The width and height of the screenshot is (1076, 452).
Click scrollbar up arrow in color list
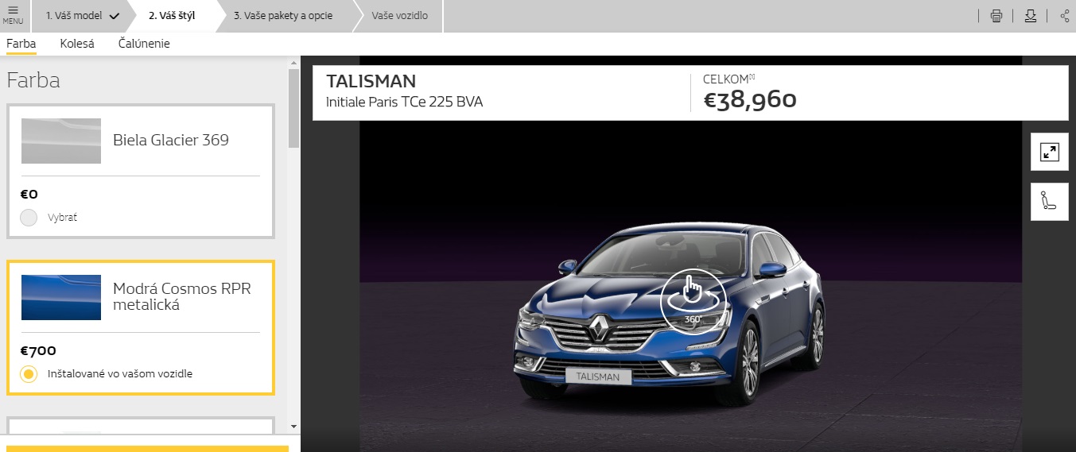[x=294, y=61]
